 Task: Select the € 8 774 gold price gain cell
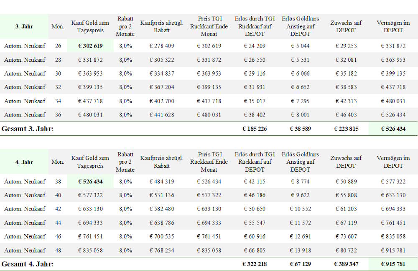pyautogui.click(x=301, y=182)
